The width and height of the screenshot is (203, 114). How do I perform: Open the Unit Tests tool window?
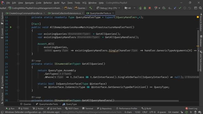click(54, 108)
